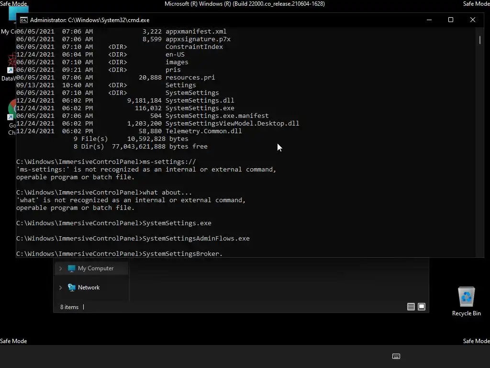Select the My Computer icon in the Explorer tree

coord(72,268)
